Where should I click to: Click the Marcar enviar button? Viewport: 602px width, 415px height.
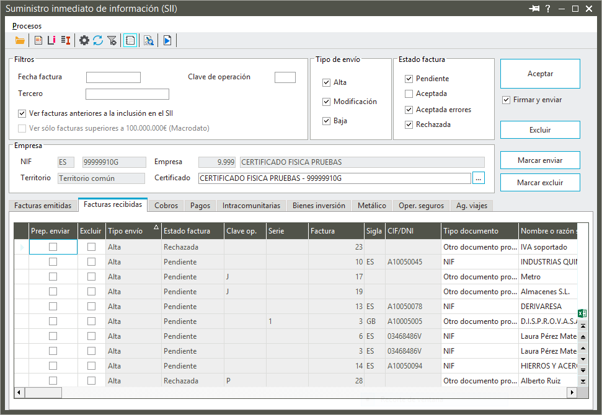point(539,160)
